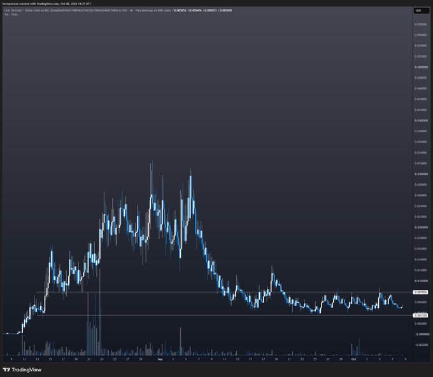The width and height of the screenshot is (433, 377).
Task: Click the chart symbol title in the legend
Action: click(x=88, y=10)
